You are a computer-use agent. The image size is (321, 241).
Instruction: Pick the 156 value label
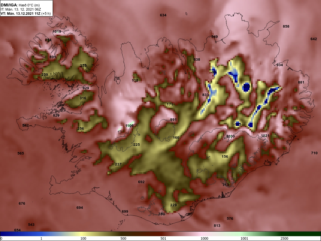225,156
